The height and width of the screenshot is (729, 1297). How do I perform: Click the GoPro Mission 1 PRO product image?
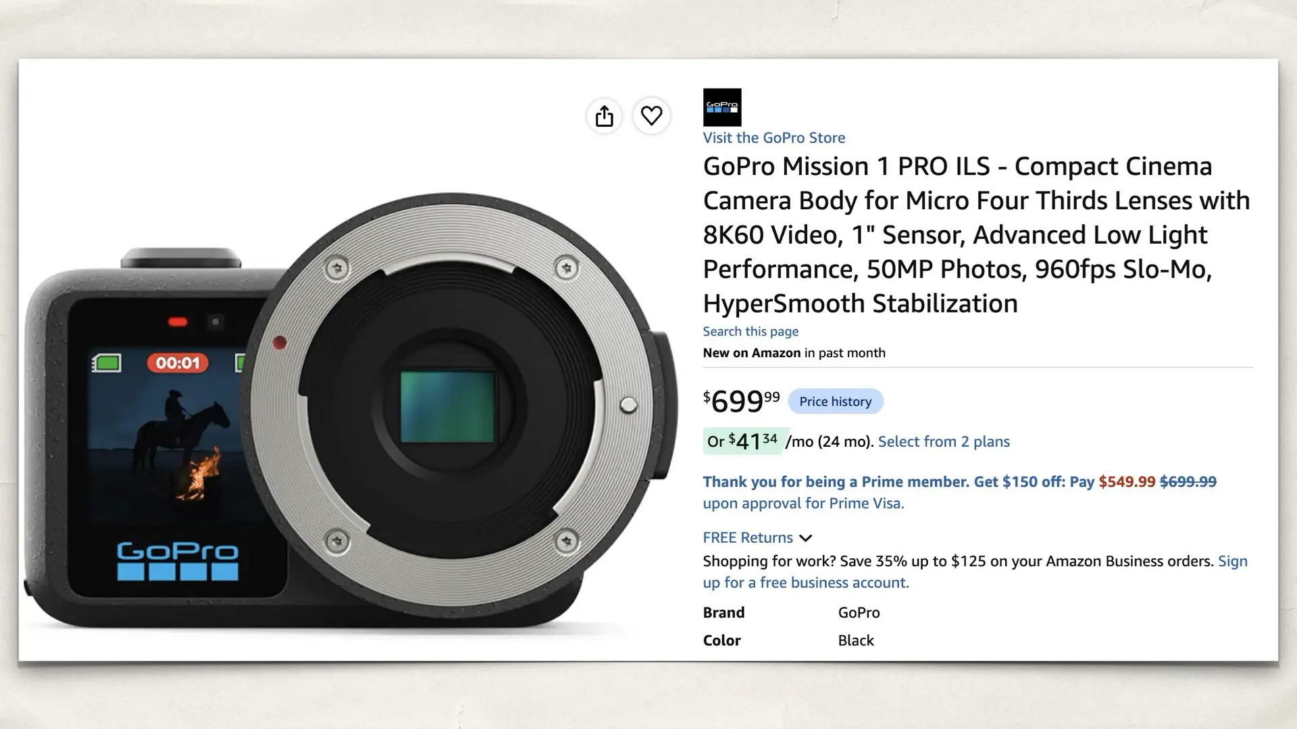(x=349, y=412)
